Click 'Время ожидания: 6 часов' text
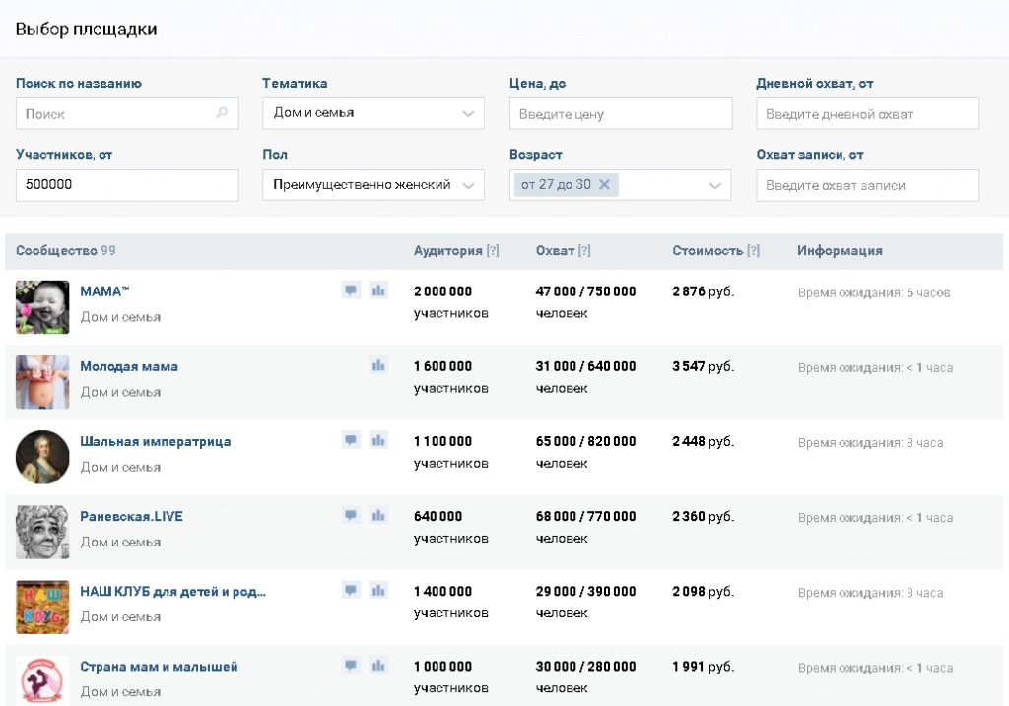The height and width of the screenshot is (706, 1009). coord(874,293)
